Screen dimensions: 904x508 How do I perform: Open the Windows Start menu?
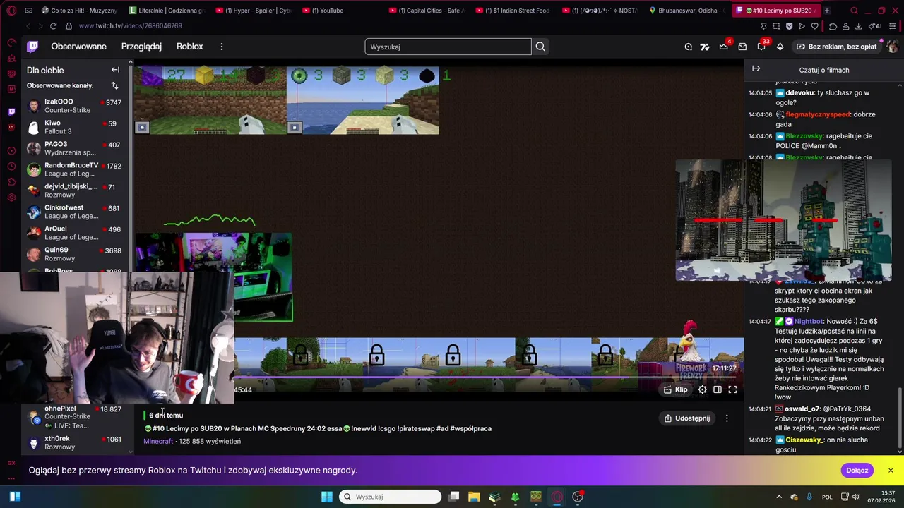coord(326,497)
